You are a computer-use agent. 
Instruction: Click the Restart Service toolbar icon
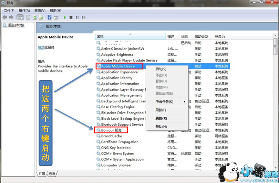pos(84,17)
